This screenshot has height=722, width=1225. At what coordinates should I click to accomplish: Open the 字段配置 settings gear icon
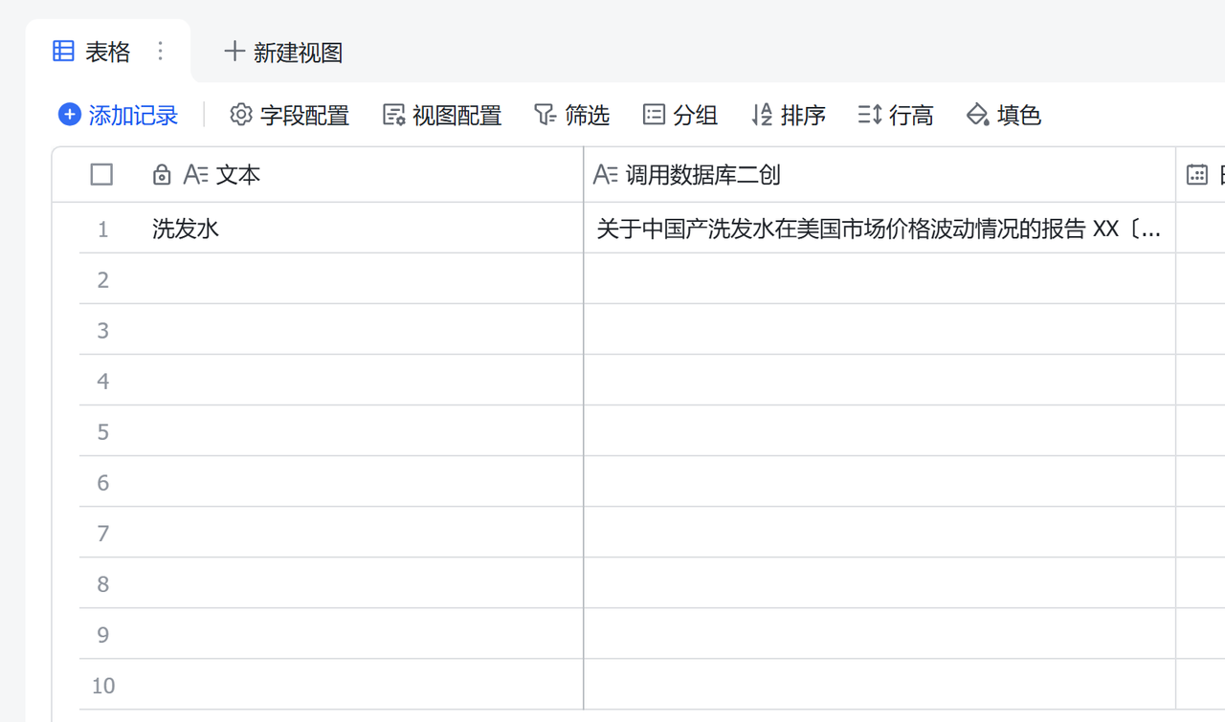pos(241,115)
